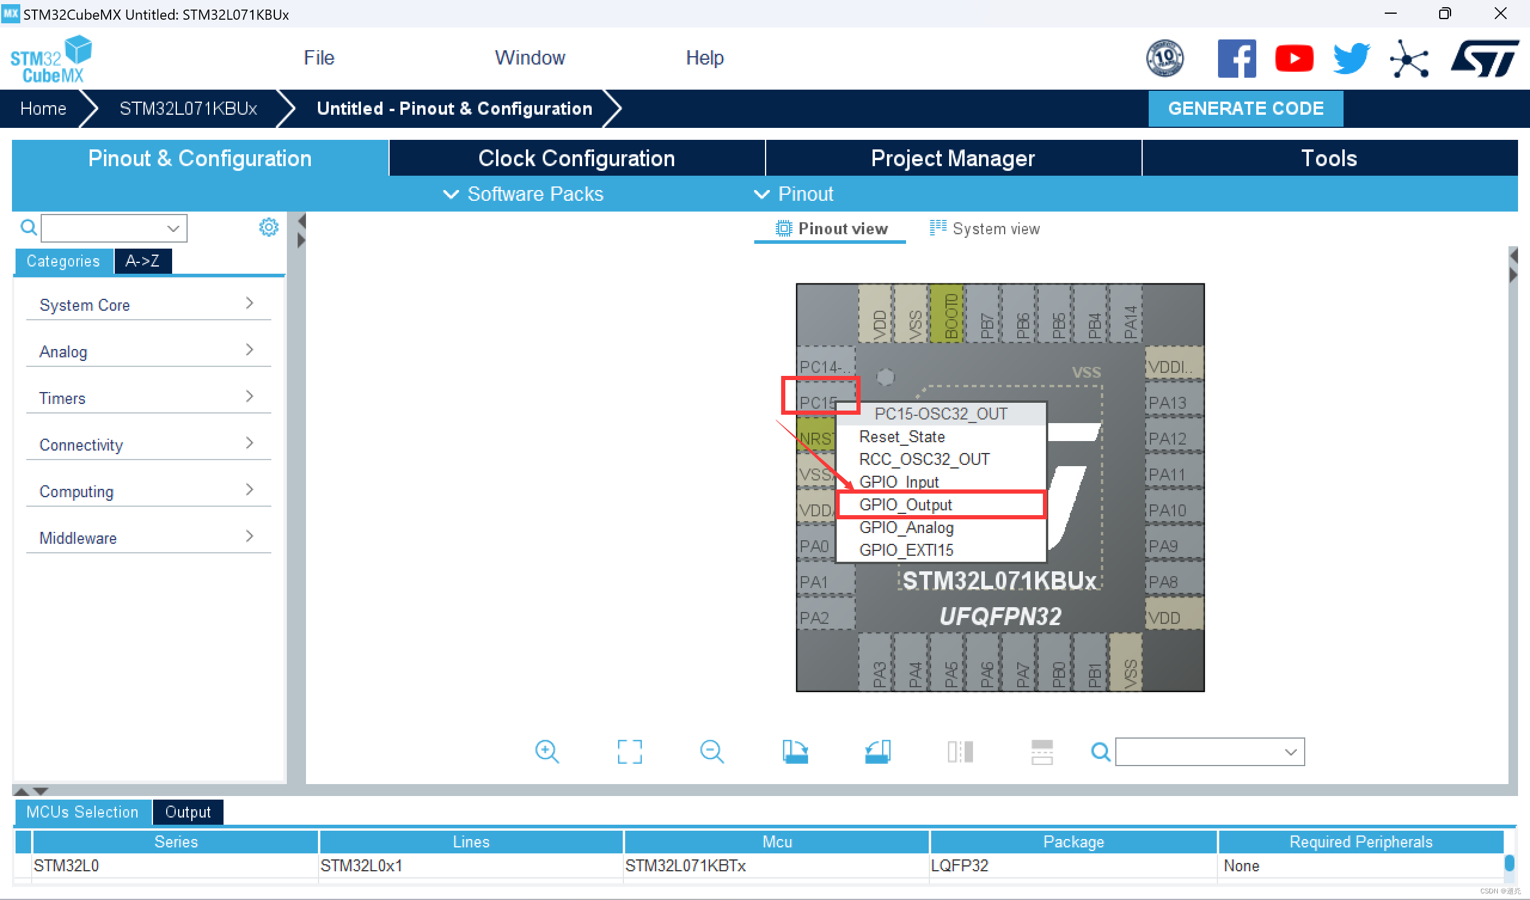Open the Facebook link icon
The width and height of the screenshot is (1530, 900).
click(x=1236, y=59)
